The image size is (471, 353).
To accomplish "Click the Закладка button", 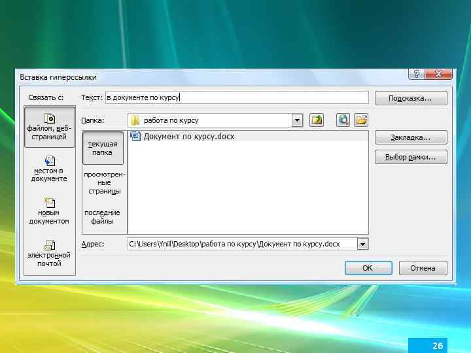I will click(x=411, y=137).
